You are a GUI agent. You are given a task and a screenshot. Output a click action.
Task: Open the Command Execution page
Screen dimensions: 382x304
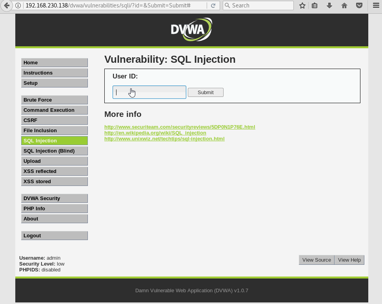55,110
